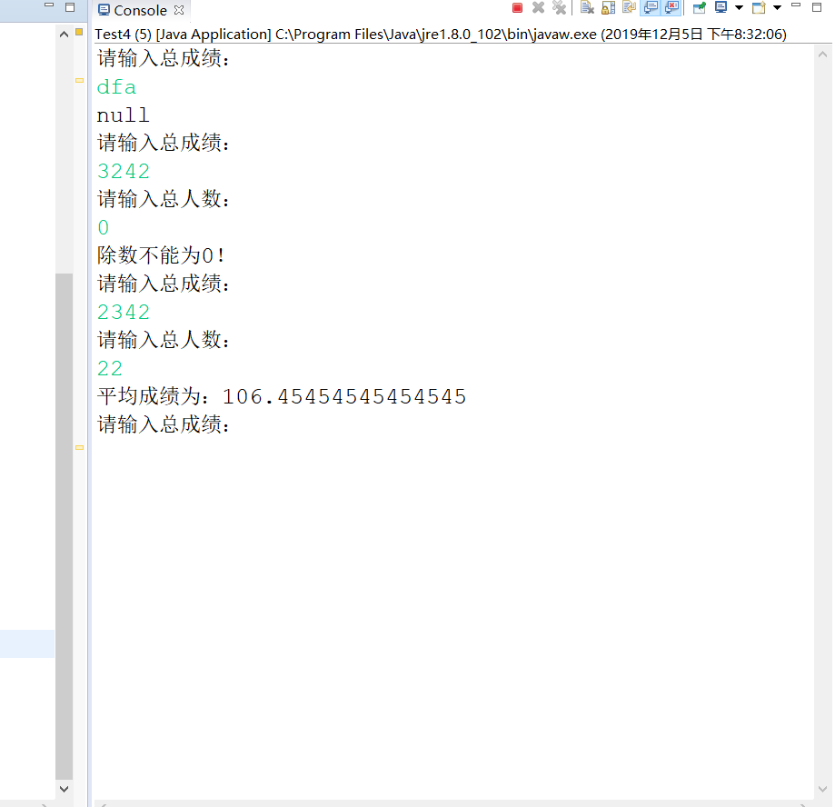
Task: Click the Show Console When Standard Error Changes icon
Action: pyautogui.click(x=671, y=7)
